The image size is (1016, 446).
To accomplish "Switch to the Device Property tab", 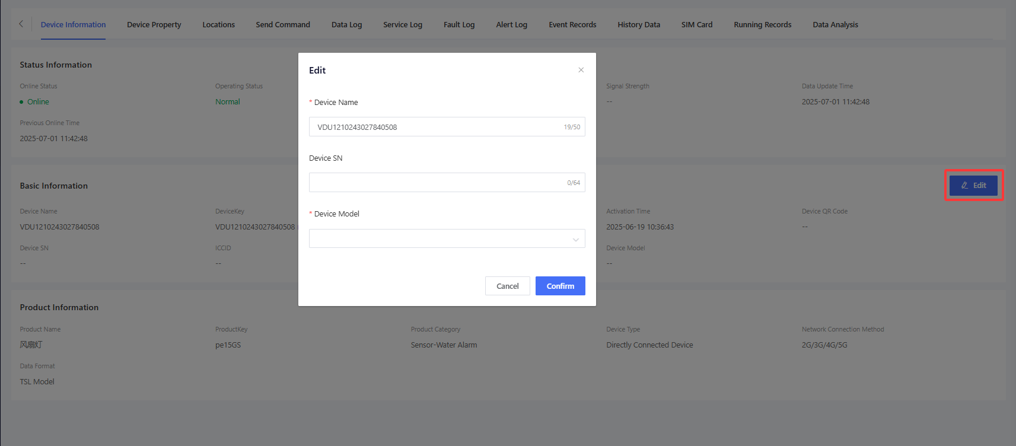I will tap(154, 25).
